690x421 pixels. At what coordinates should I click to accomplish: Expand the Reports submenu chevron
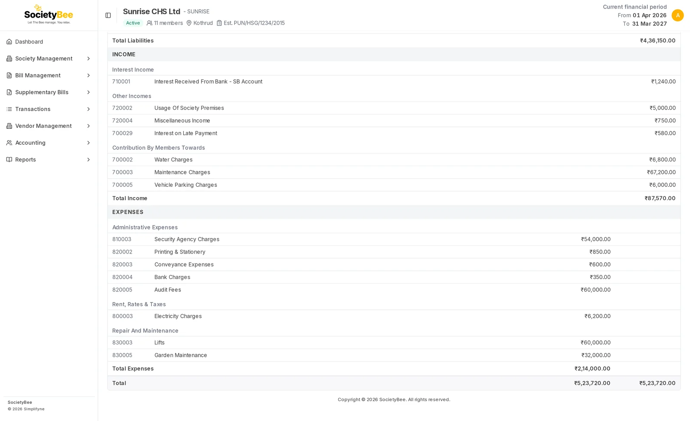coord(88,159)
